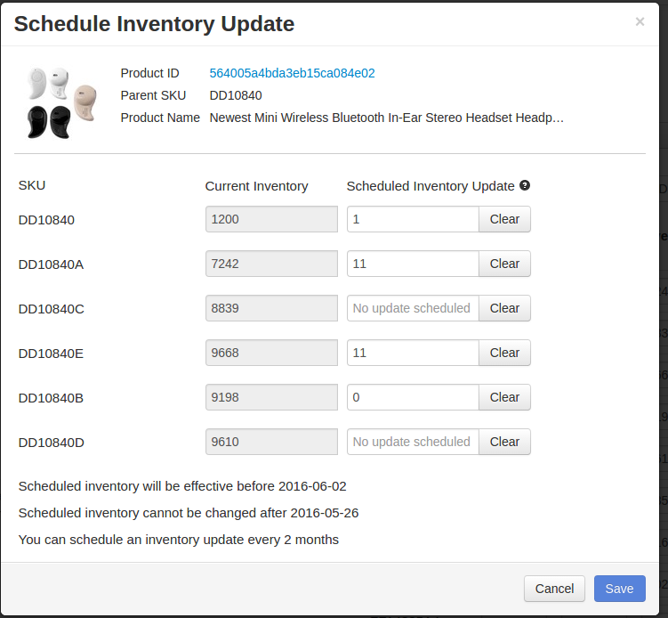Image resolution: width=668 pixels, height=618 pixels.
Task: Clear scheduled update for SKU DD10840D
Action: point(504,442)
